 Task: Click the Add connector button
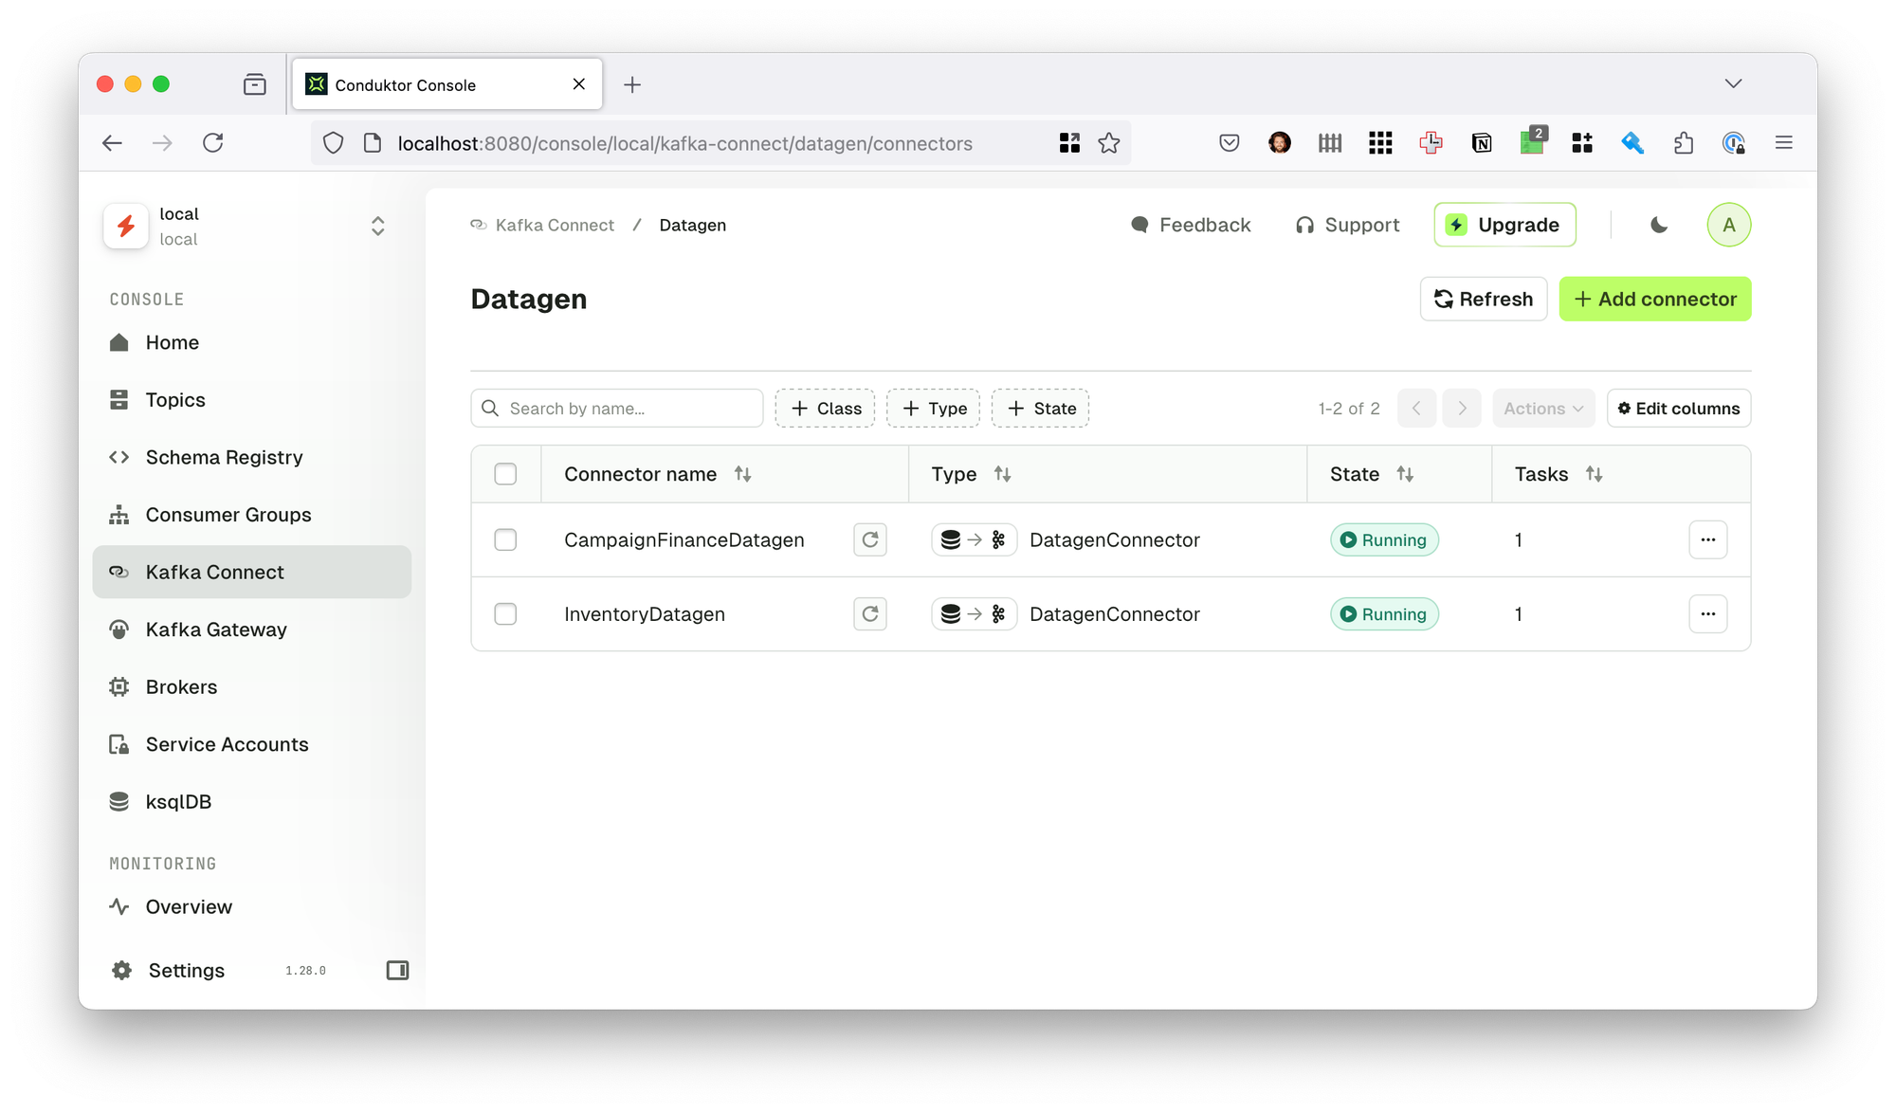(1654, 299)
